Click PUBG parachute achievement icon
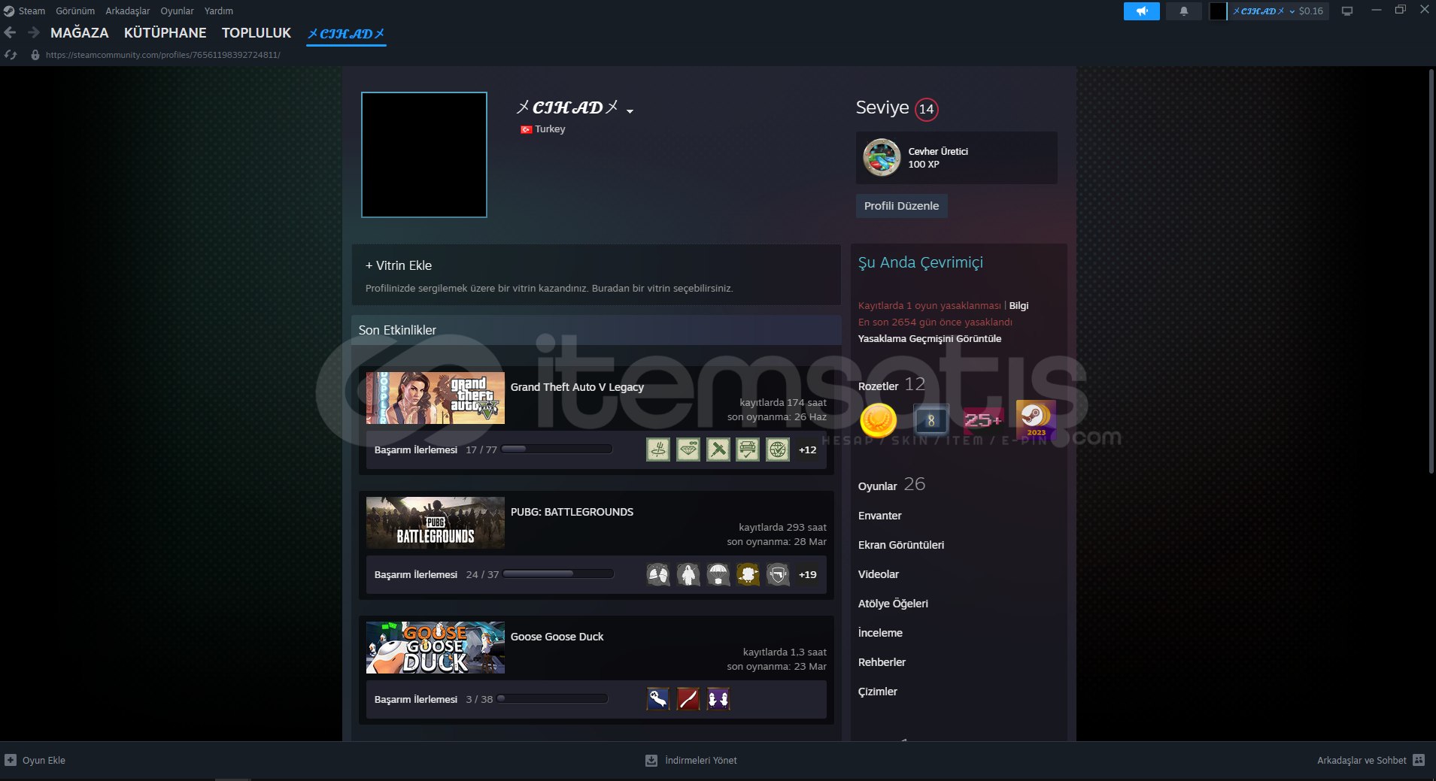 coord(718,574)
